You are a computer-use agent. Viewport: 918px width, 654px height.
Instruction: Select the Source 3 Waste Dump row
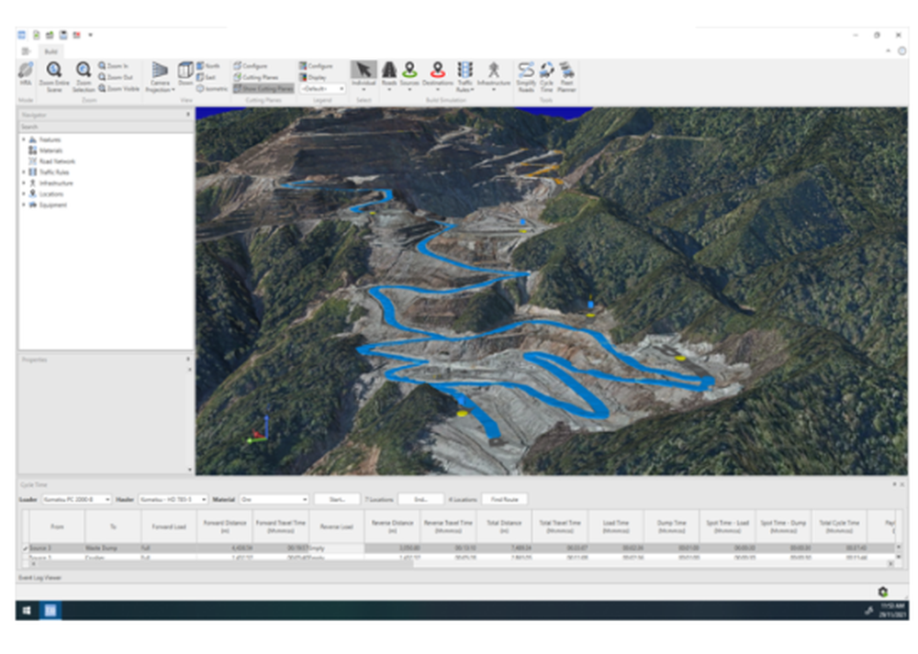[460, 549]
